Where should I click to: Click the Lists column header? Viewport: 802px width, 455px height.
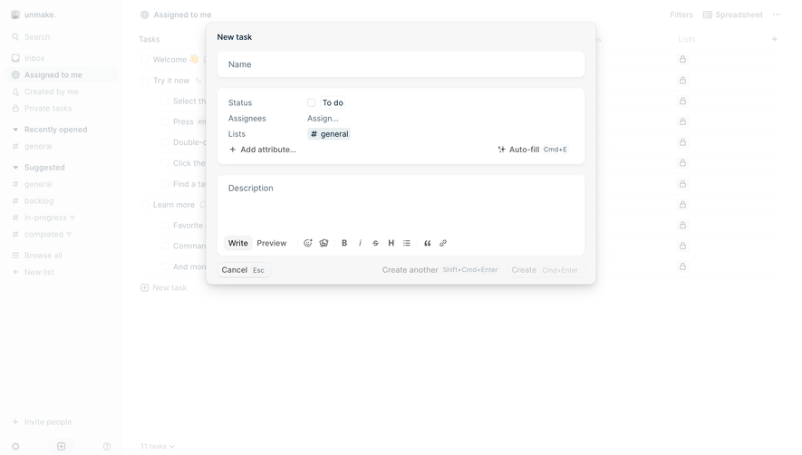click(687, 39)
